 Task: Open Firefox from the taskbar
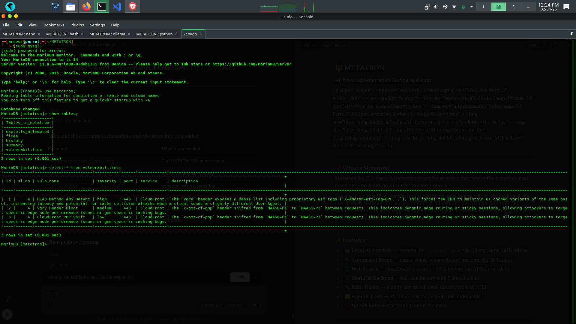click(x=86, y=6)
